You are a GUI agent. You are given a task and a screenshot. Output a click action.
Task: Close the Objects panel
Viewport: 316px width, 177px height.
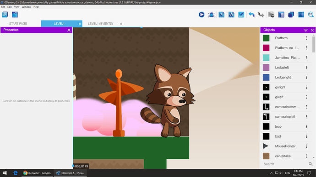(x=312, y=30)
